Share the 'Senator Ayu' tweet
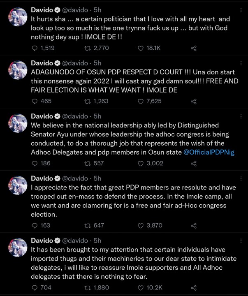 (x=194, y=163)
